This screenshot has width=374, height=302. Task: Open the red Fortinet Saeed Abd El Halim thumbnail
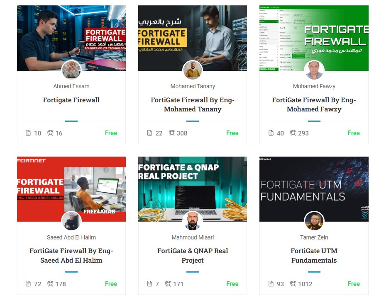(71, 189)
